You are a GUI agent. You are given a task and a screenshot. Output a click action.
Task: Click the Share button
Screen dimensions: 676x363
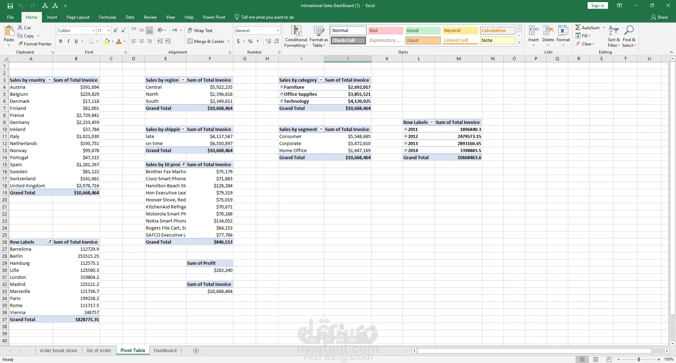659,17
